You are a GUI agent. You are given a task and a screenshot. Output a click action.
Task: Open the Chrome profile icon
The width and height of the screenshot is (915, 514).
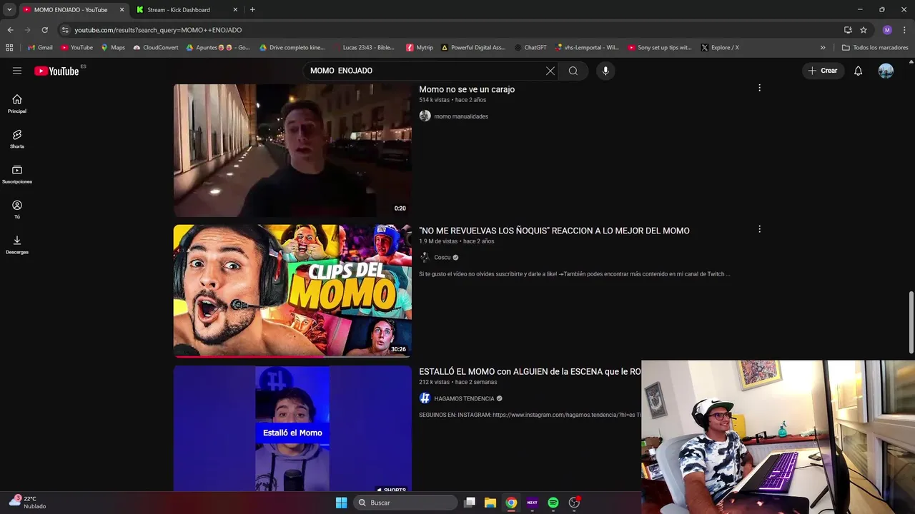point(887,30)
